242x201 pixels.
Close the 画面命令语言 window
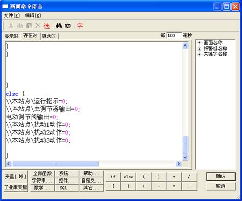pyautogui.click(x=235, y=7)
